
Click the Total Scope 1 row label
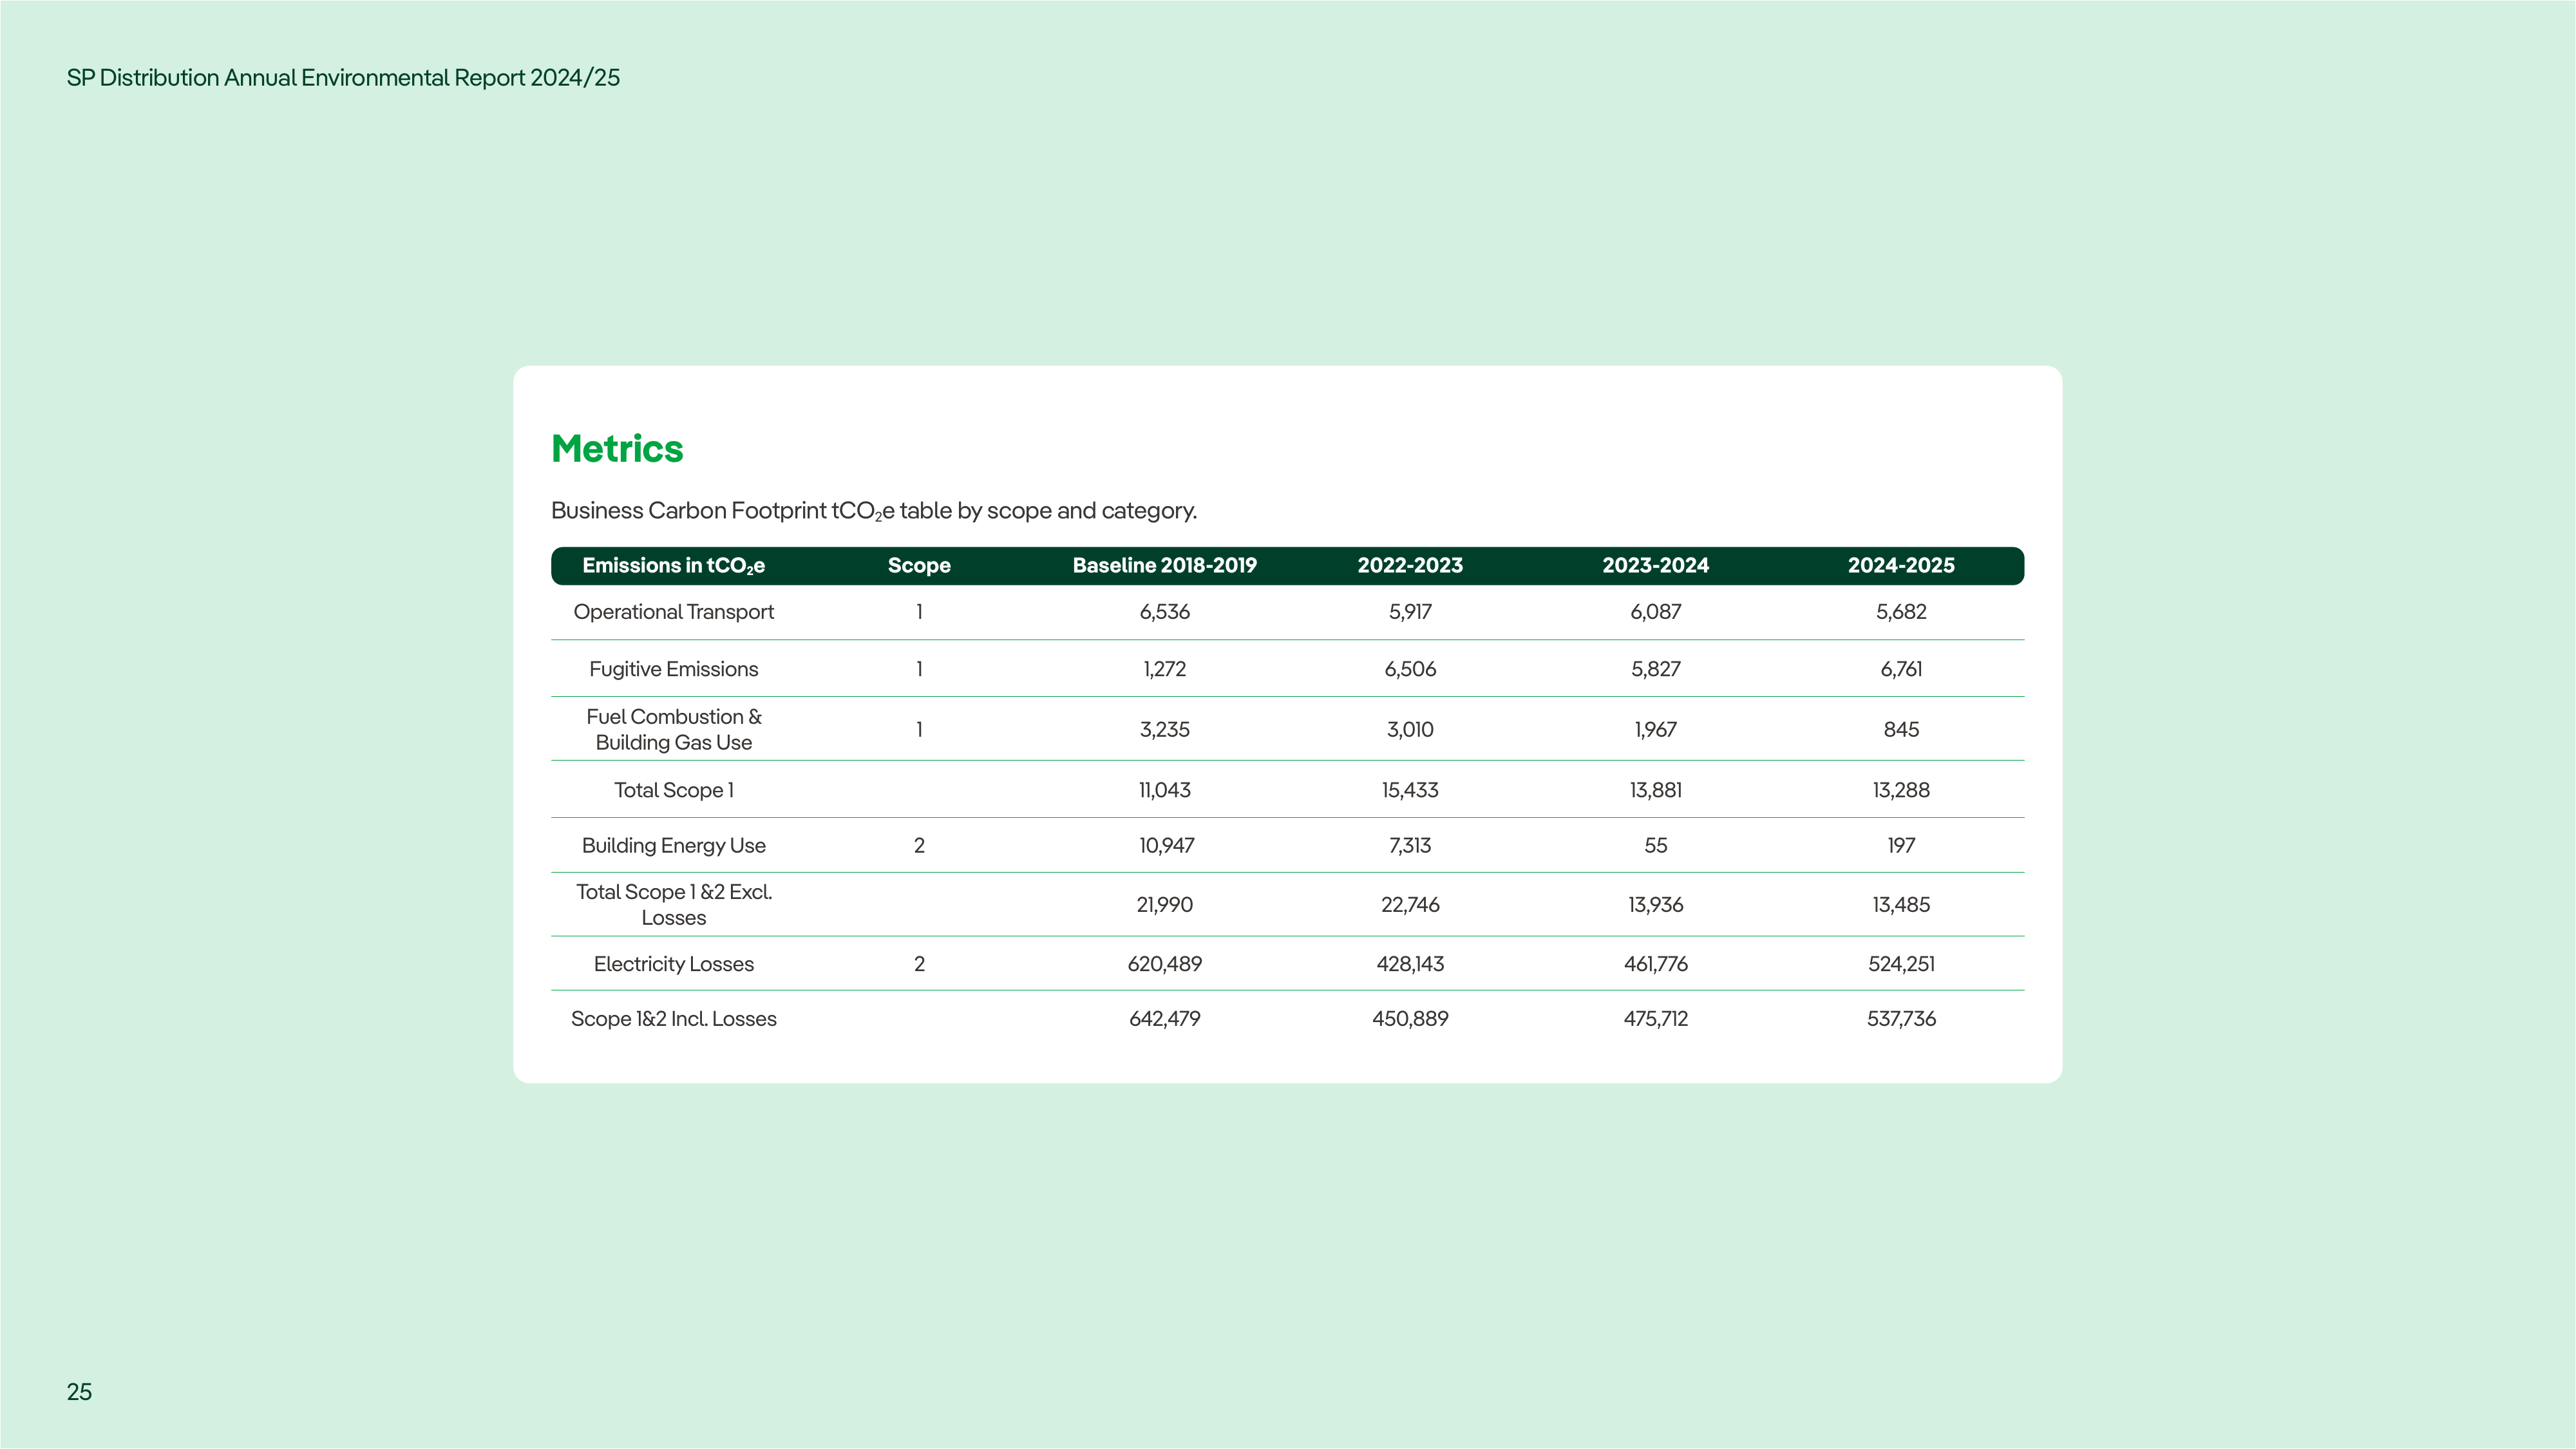pyautogui.click(x=674, y=790)
